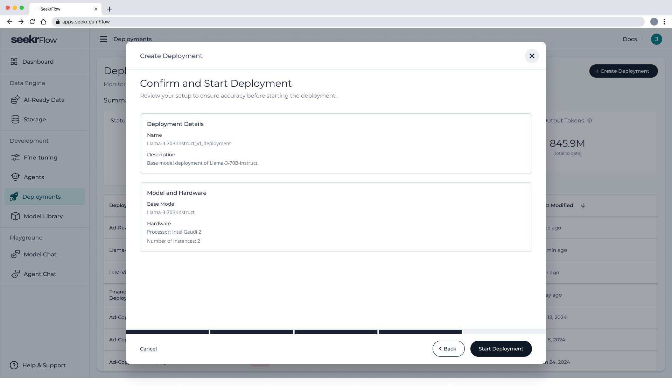Click browser profile icon
This screenshot has width=672, height=390.
(654, 22)
